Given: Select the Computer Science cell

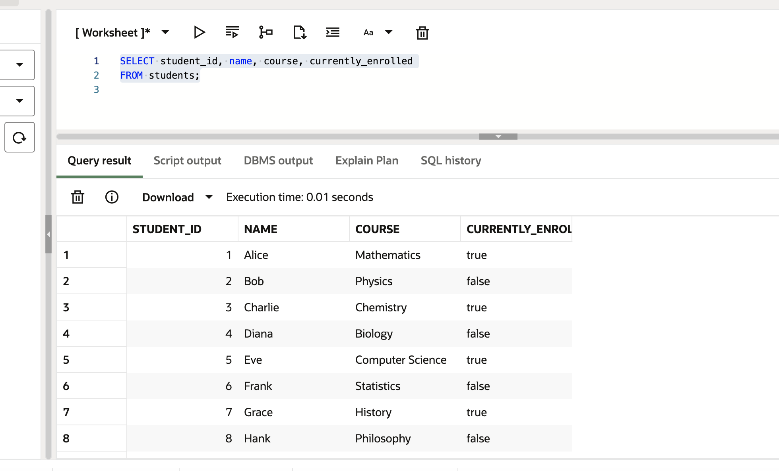Looking at the screenshot, I should tap(401, 360).
